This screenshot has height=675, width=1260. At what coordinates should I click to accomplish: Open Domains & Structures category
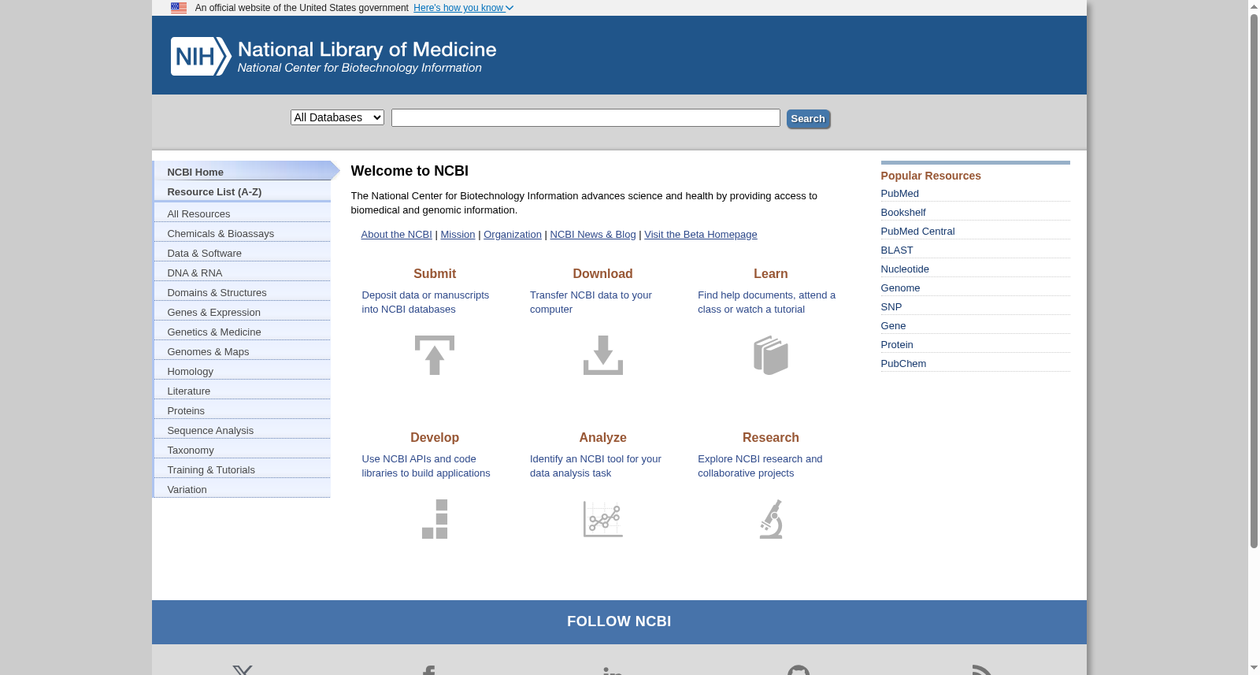243,292
